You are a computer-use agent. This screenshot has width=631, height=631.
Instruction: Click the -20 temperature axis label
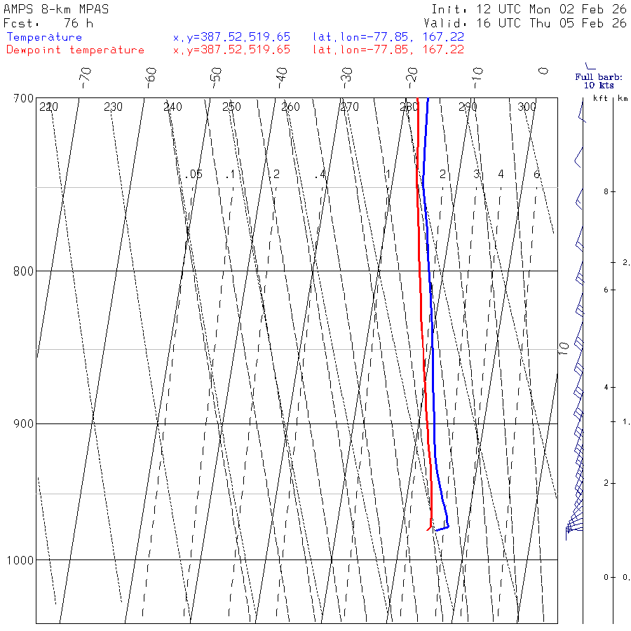tap(412, 78)
